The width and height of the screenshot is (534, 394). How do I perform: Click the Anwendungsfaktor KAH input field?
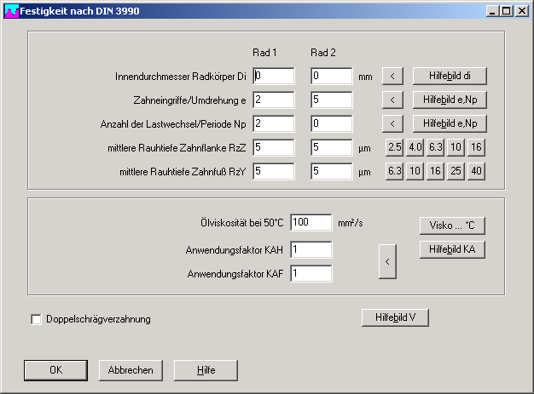coord(311,250)
